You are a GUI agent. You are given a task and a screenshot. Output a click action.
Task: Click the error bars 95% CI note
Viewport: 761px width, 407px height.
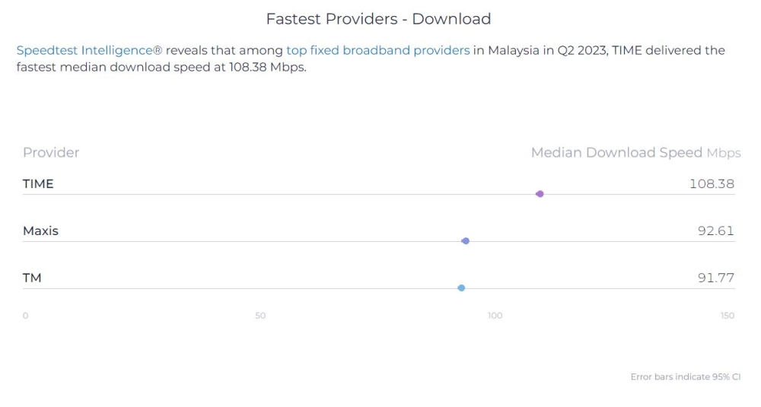(685, 377)
